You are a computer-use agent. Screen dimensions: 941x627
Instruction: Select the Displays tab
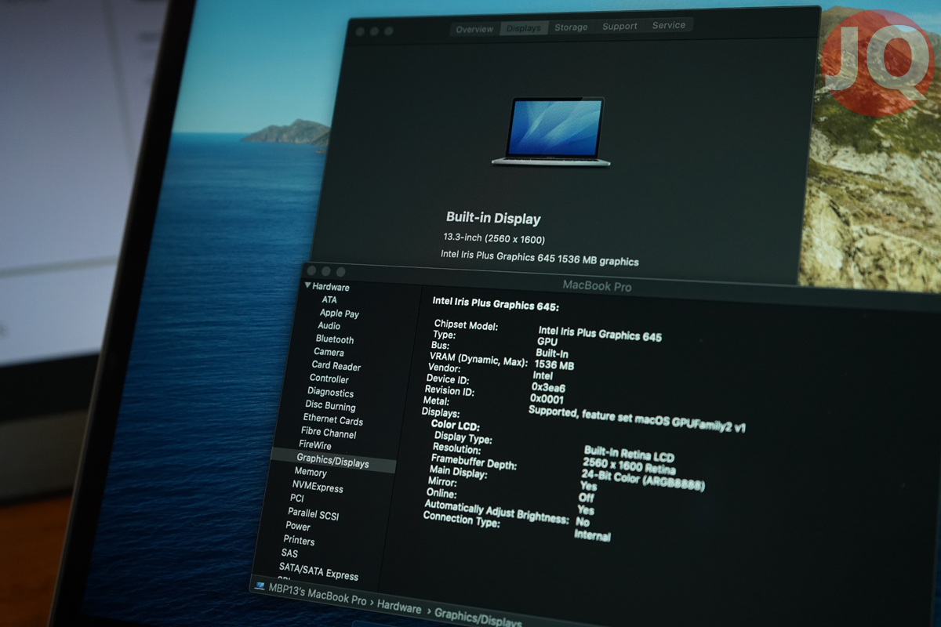(524, 28)
